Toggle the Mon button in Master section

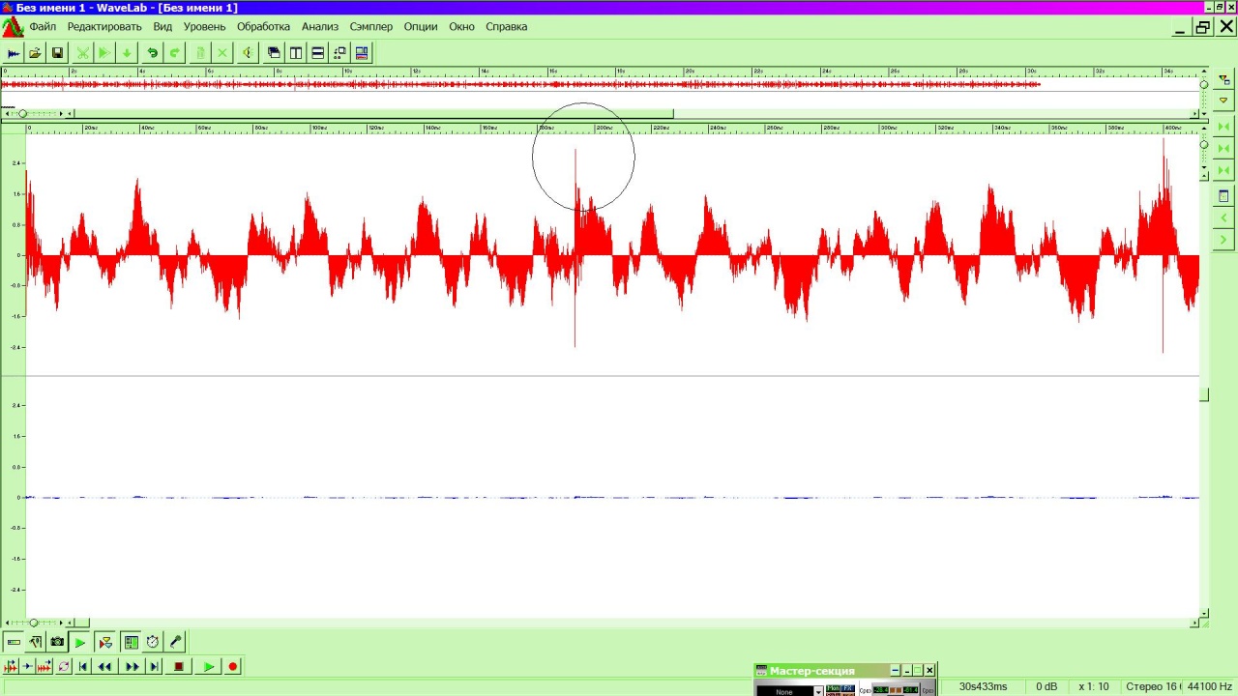[x=834, y=688]
